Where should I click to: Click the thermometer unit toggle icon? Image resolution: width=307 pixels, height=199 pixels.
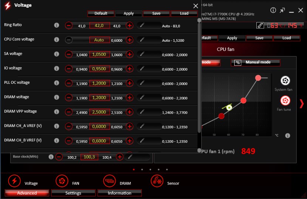click(x=260, y=25)
